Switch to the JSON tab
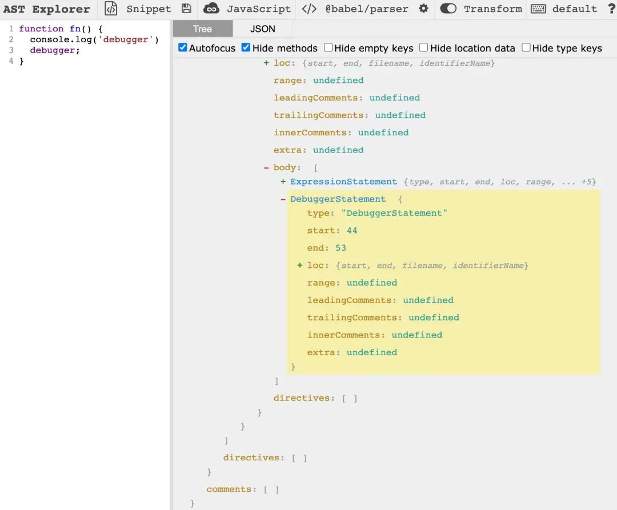617x510 pixels. [x=262, y=29]
